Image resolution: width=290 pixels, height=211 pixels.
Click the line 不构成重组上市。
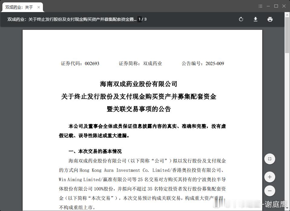click(x=77, y=207)
